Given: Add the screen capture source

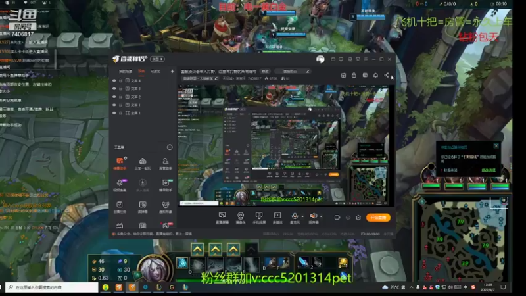Looking at the screenshot, I should [x=222, y=218].
